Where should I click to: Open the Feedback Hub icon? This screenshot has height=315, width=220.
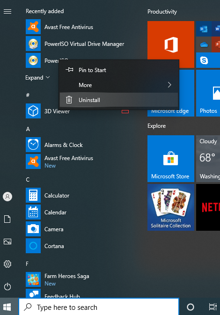33,293
